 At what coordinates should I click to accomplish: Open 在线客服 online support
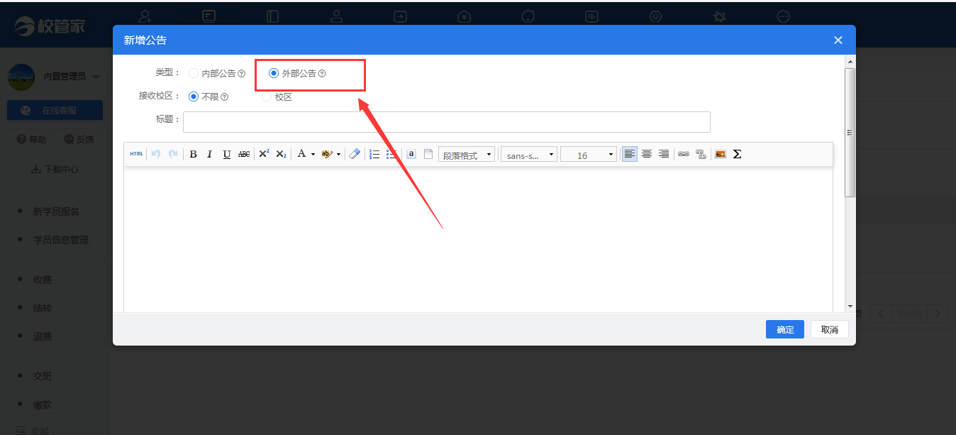55,111
